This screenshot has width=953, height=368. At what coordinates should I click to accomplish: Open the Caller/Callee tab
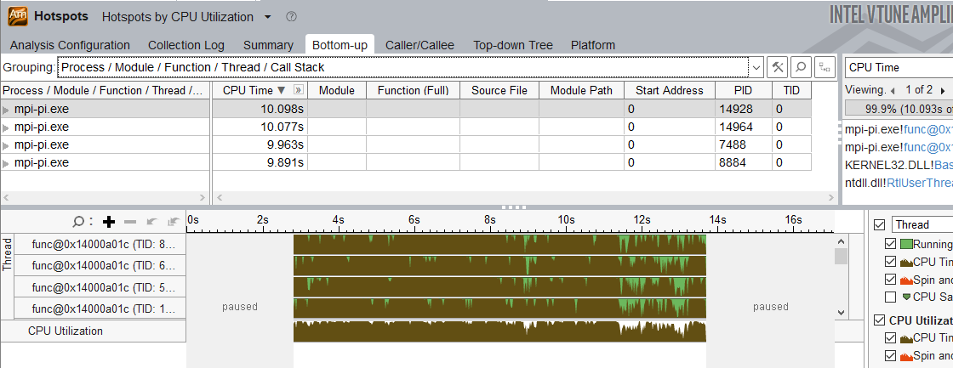419,46
